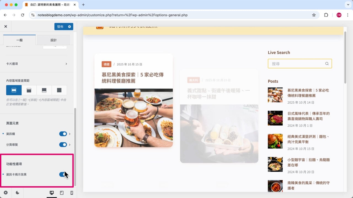Image resolution: width=353 pixels, height=198 pixels.
Task: Switch to mobile preview mode
Action: point(71,193)
